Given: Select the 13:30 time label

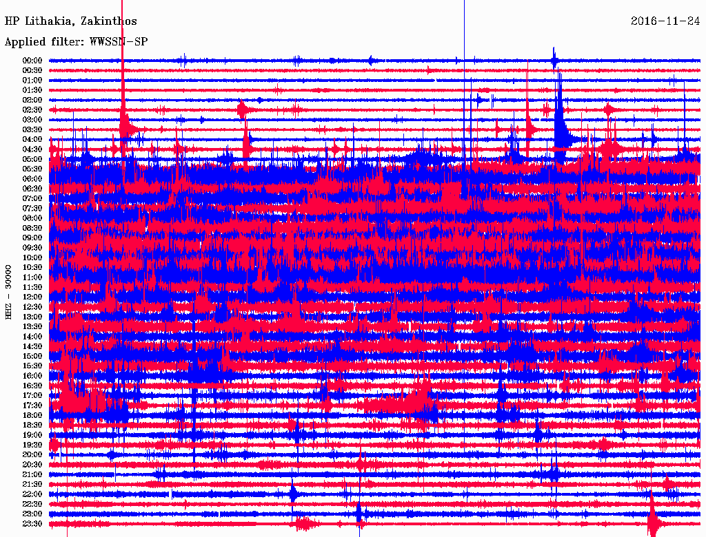Looking at the screenshot, I should point(32,327).
